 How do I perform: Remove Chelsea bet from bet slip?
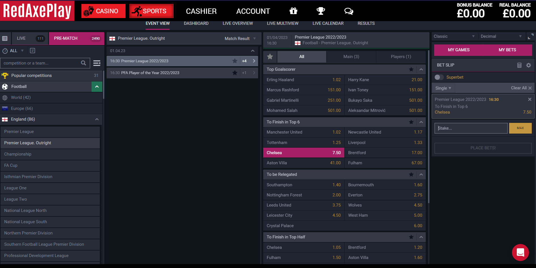(x=529, y=99)
